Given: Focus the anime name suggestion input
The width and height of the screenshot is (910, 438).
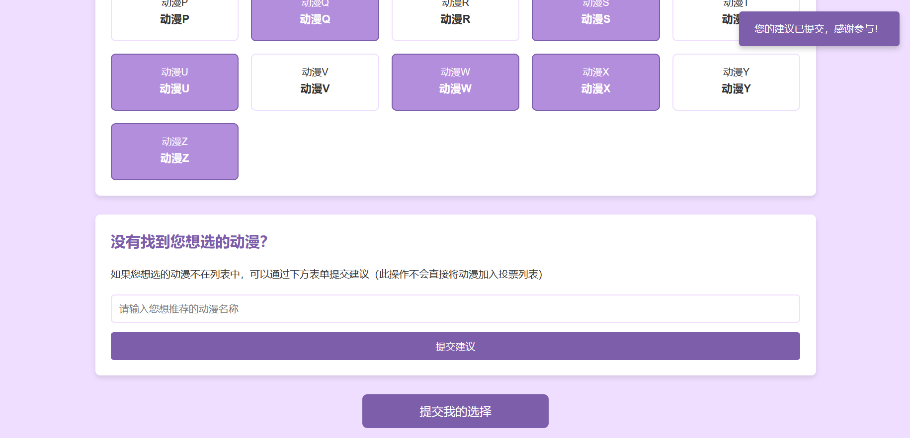Looking at the screenshot, I should [455, 309].
